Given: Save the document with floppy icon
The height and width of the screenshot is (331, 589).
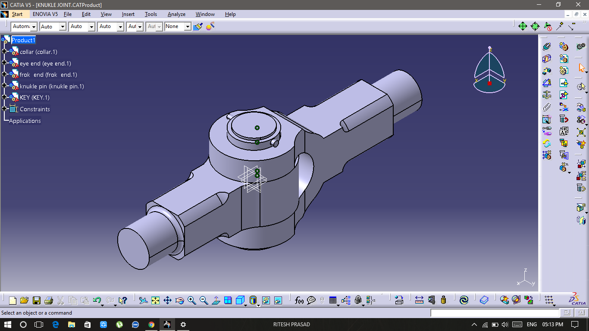Looking at the screenshot, I should [x=37, y=300].
